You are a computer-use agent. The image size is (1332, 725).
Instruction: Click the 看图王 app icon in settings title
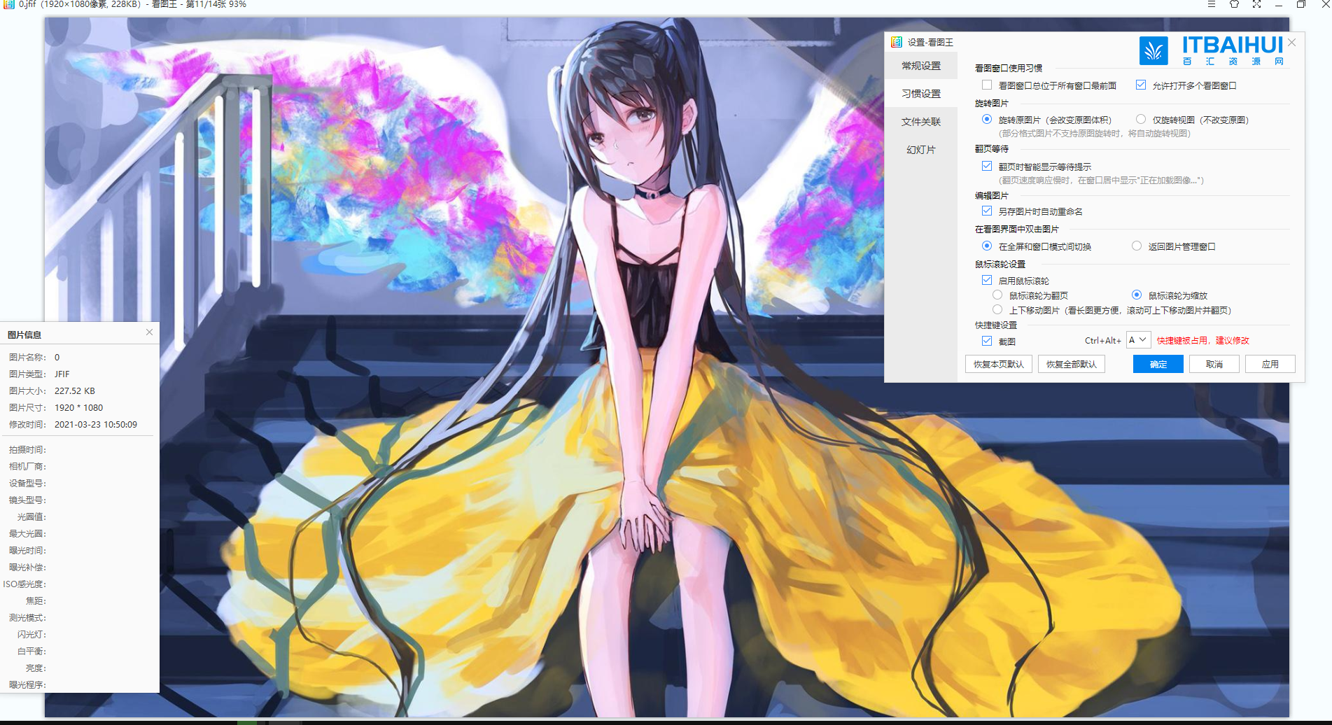tap(896, 42)
